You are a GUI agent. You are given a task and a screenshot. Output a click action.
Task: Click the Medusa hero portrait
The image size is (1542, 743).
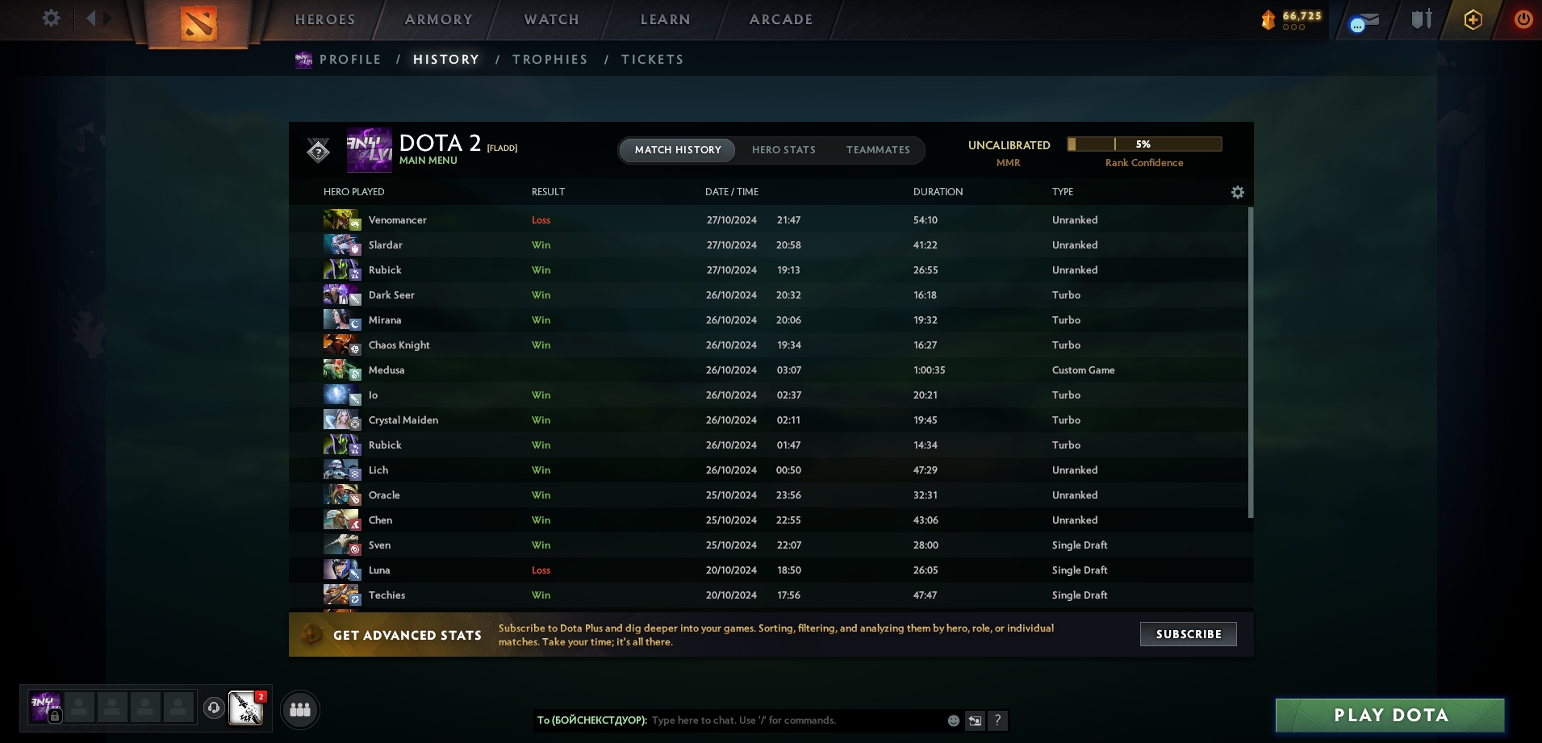coord(342,370)
